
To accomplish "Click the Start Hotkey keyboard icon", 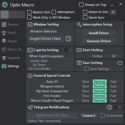I will coord(79,50).
